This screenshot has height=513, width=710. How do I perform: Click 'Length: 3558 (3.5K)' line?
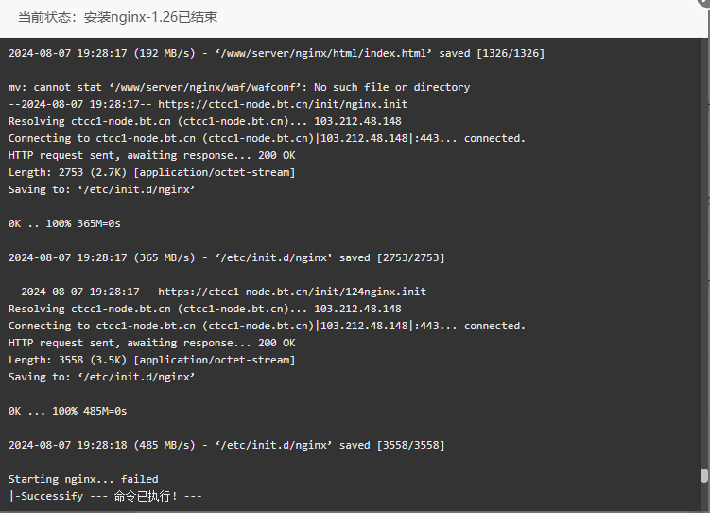tap(151, 361)
